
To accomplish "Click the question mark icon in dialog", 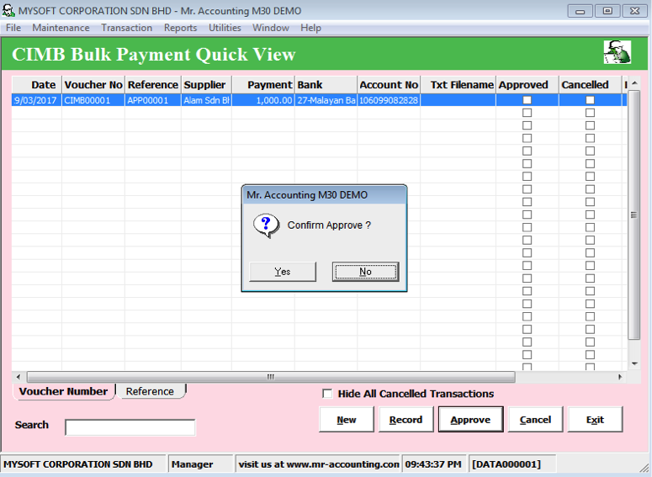I will (x=266, y=225).
